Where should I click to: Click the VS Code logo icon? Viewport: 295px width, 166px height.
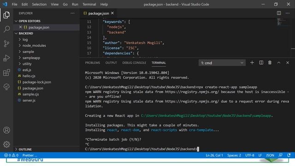(5, 4)
